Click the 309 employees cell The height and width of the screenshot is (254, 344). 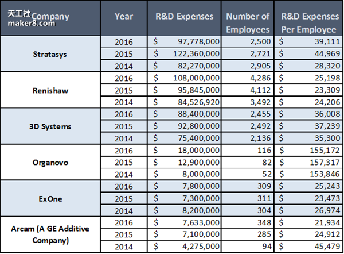pos(248,186)
